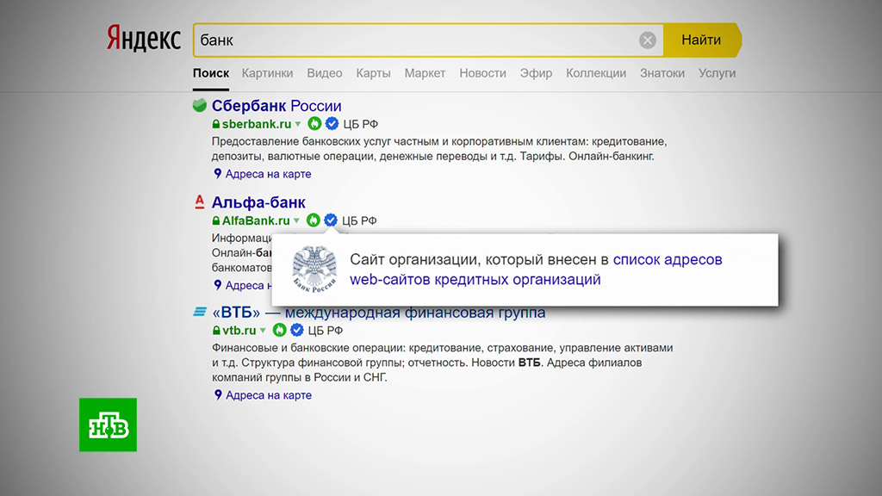
Task: Click the green flame badge next to sberbank.ru
Action: click(x=314, y=124)
